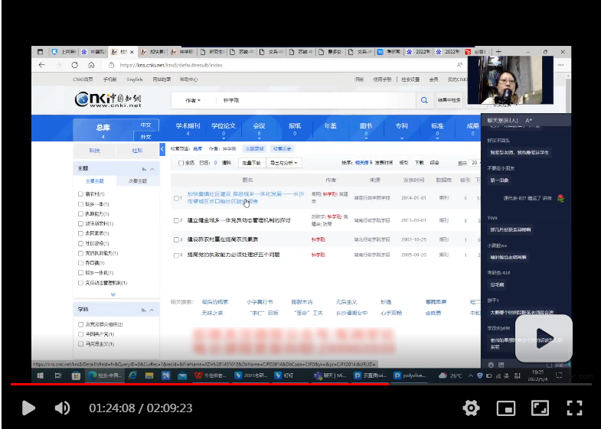Expand the chevron under 图书 tab
601x429 pixels.
(366, 138)
